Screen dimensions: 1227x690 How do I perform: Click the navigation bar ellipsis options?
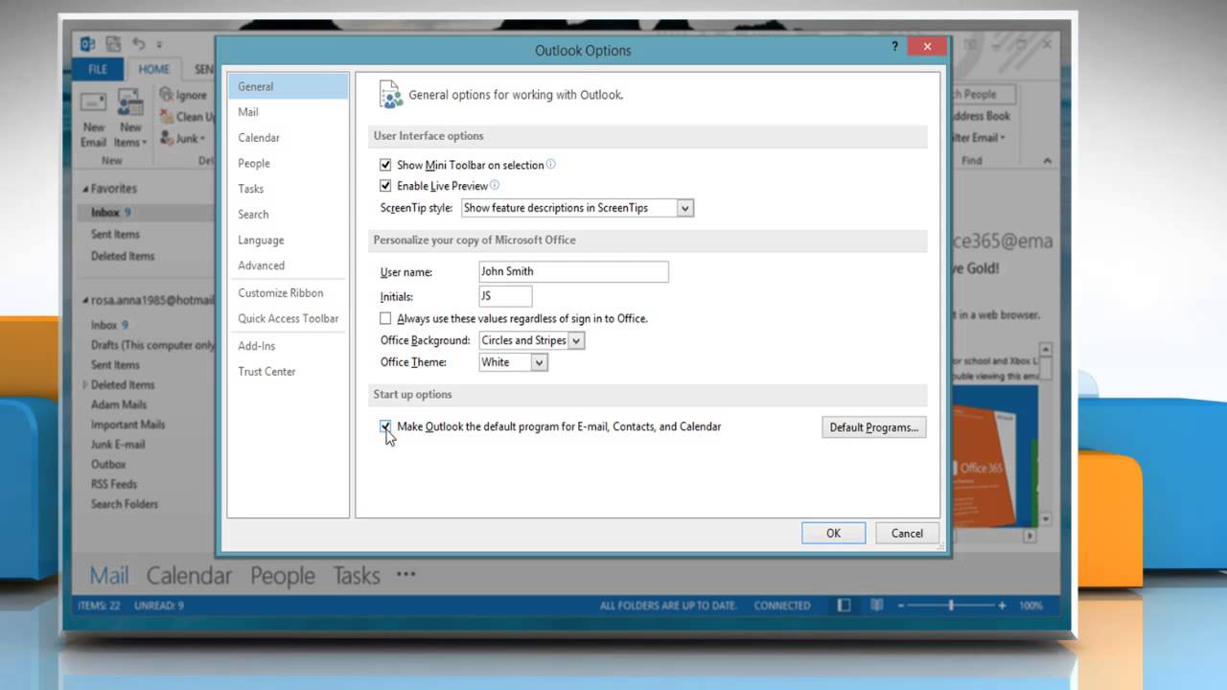(405, 574)
